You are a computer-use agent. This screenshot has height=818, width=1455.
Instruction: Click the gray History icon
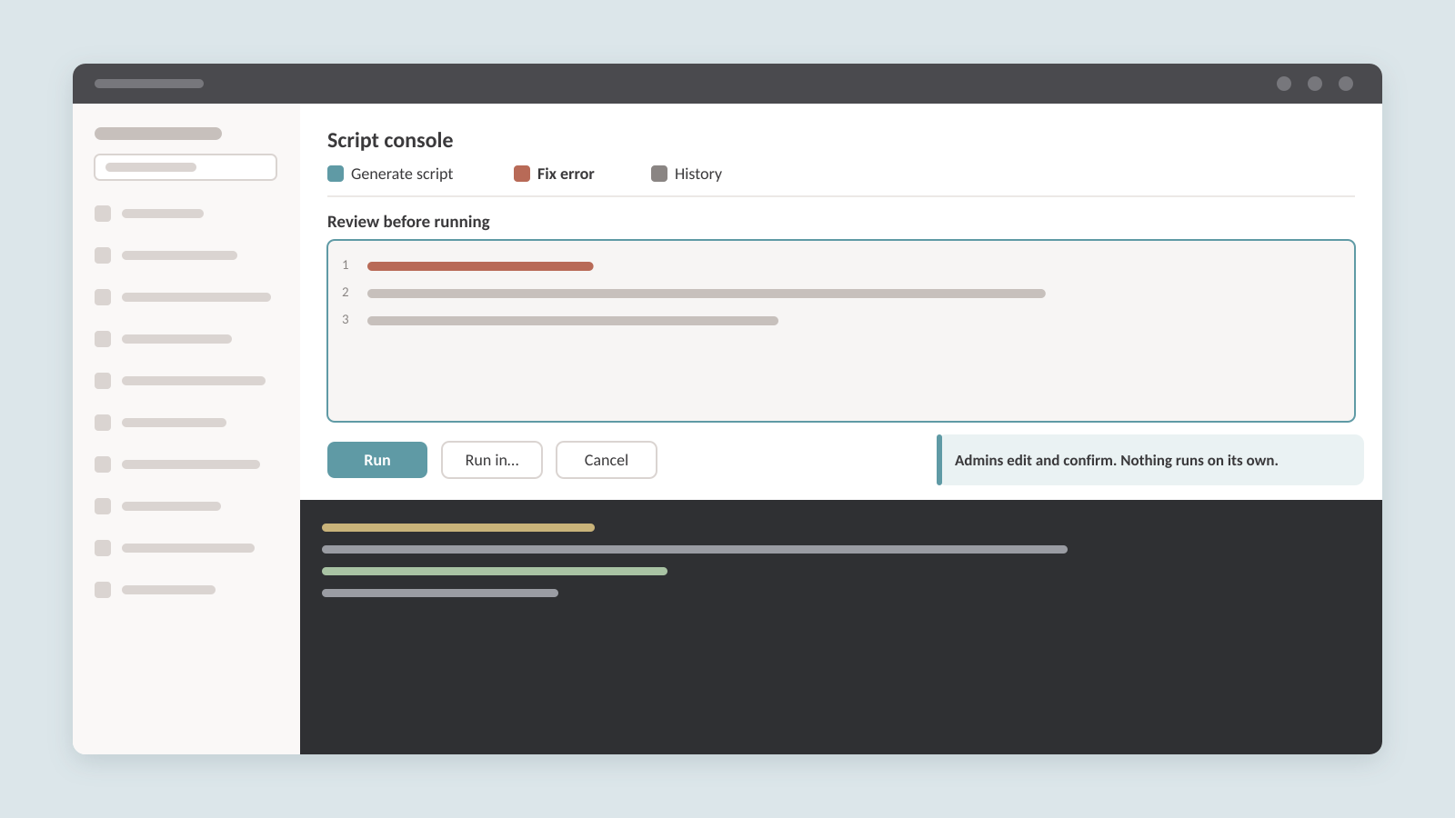(x=659, y=174)
